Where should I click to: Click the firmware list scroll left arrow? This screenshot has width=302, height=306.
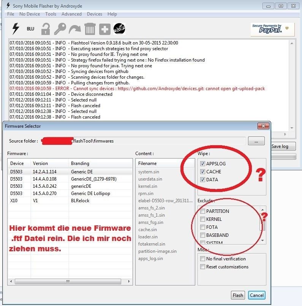click(x=11, y=281)
